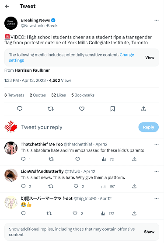Open the 3 Retweets list
Screen dimensions: 164x243
coord(14,95)
